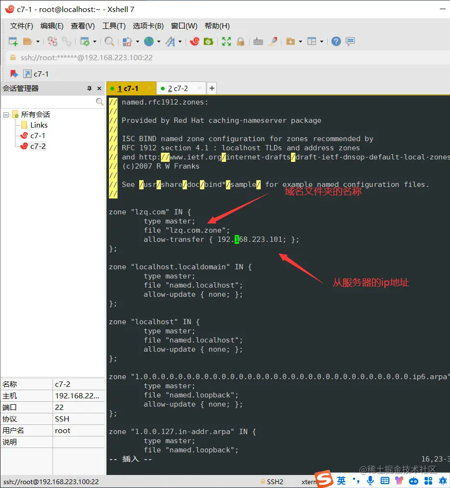This screenshot has width=450, height=488.
Task: Click the session manager search box
Action: coord(53,102)
